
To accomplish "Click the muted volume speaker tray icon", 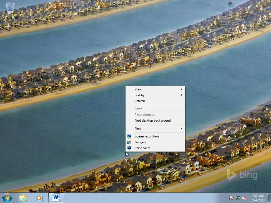I will pos(244,198).
